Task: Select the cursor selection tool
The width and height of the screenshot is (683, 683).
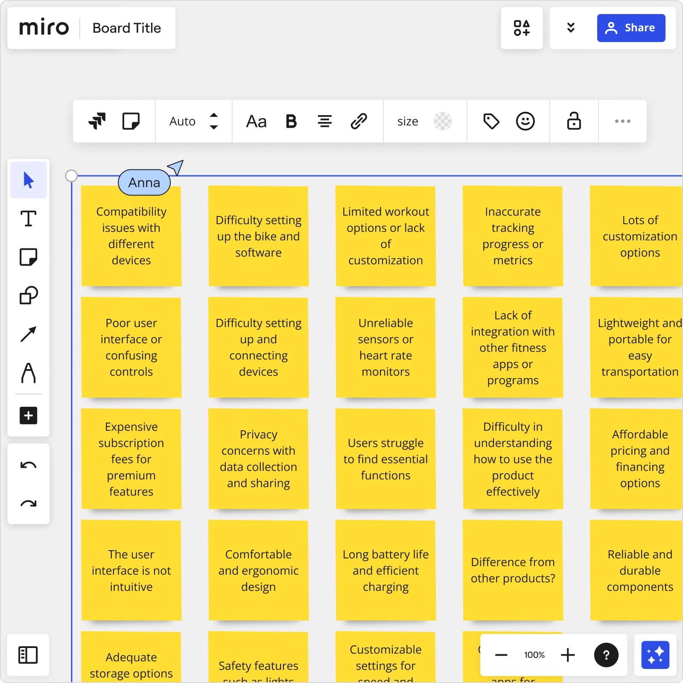Action: coord(28,180)
